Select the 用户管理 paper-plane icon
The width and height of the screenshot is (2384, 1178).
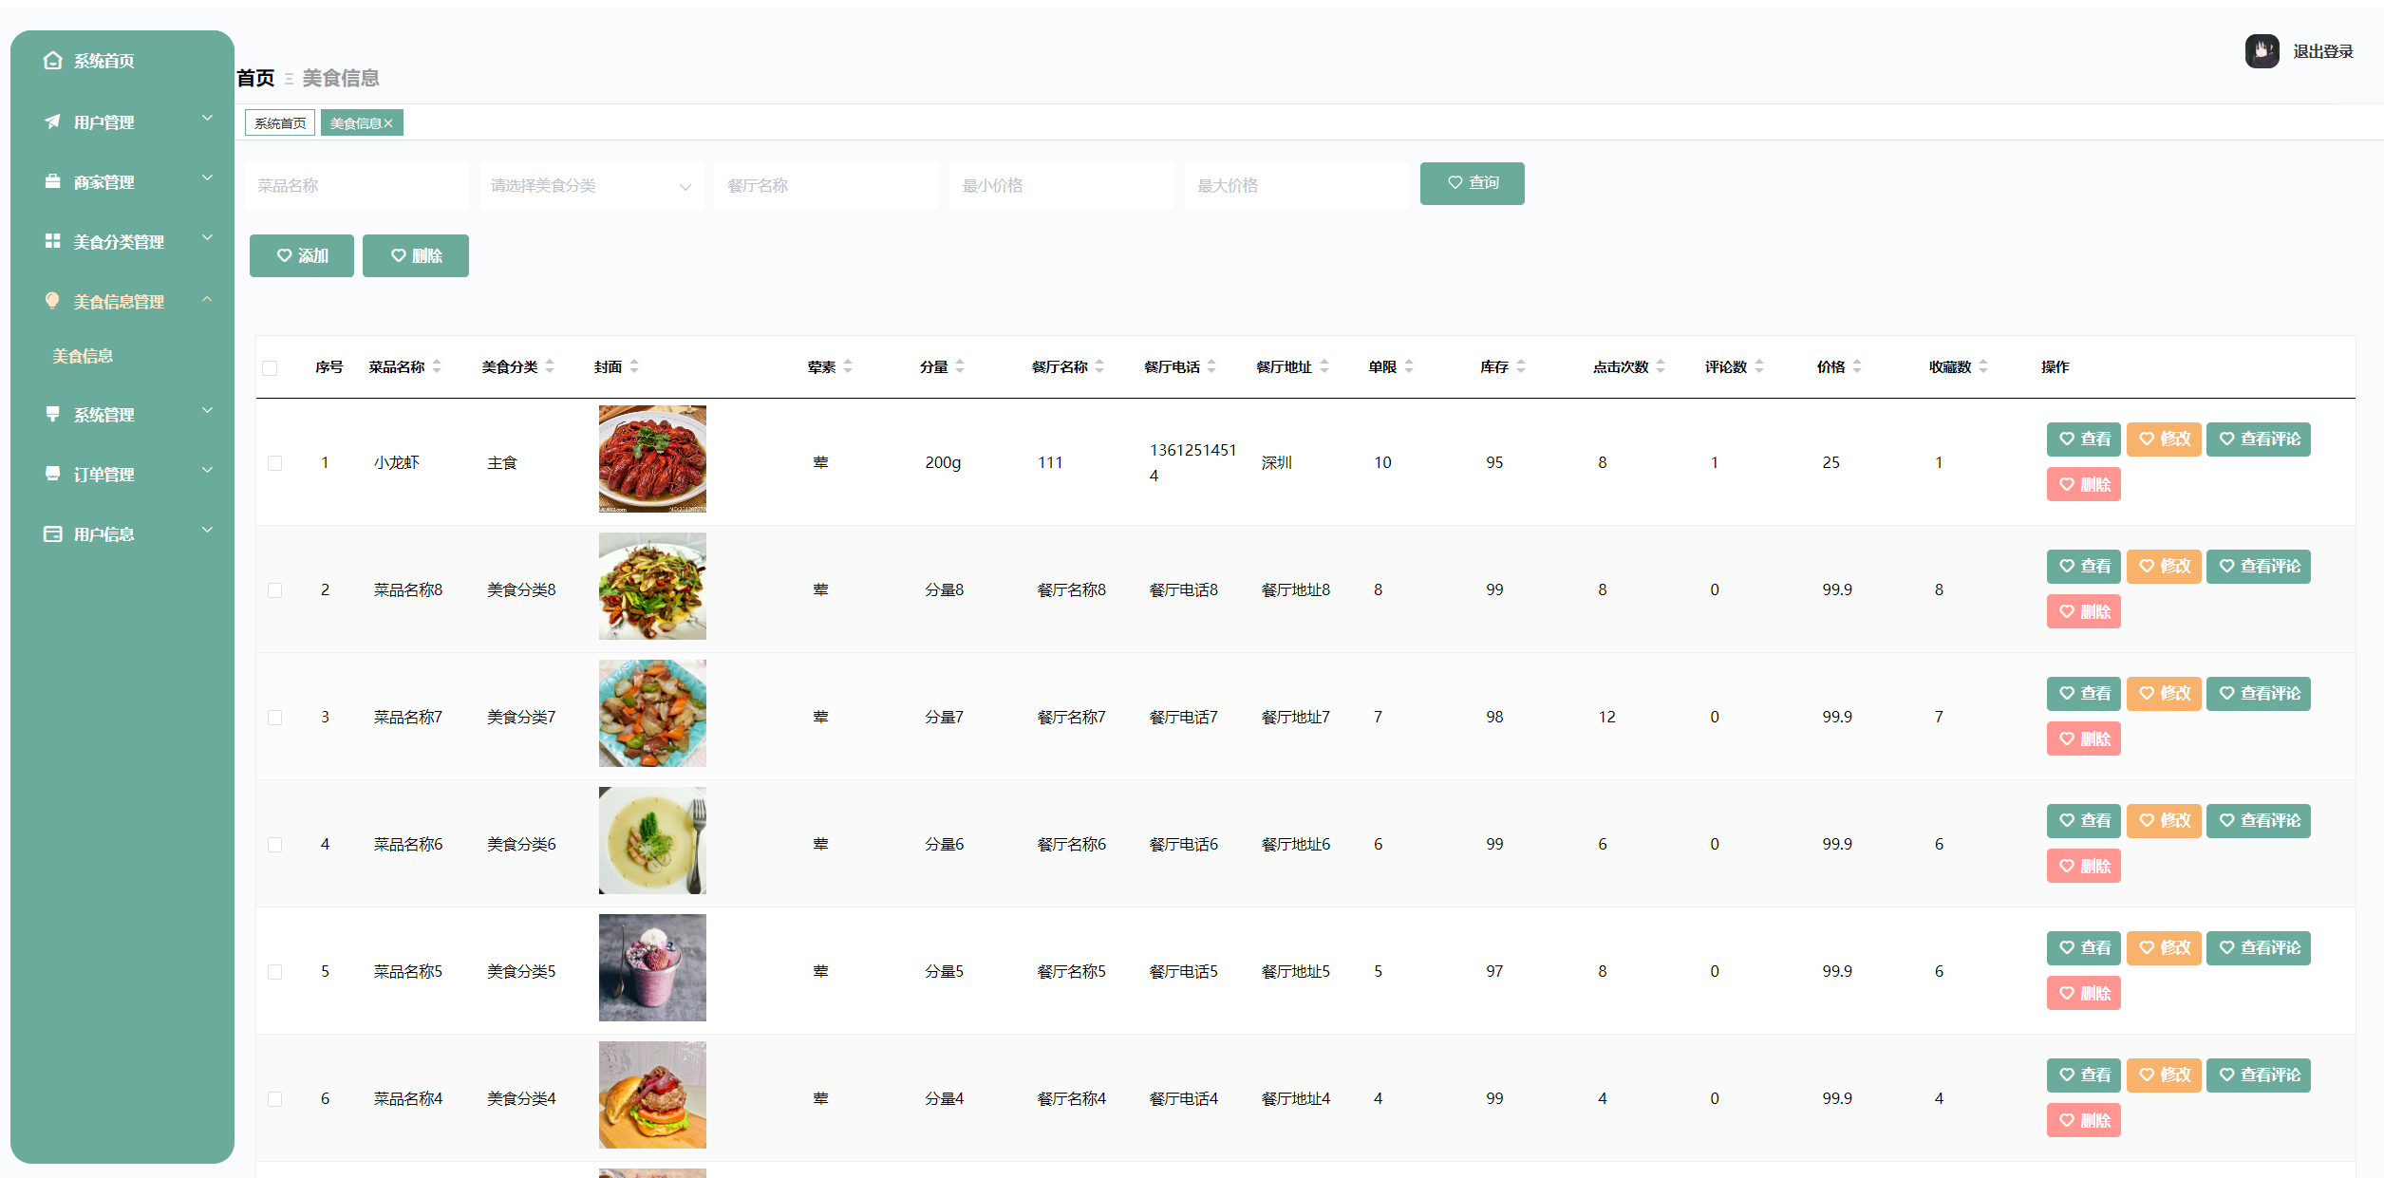[52, 122]
